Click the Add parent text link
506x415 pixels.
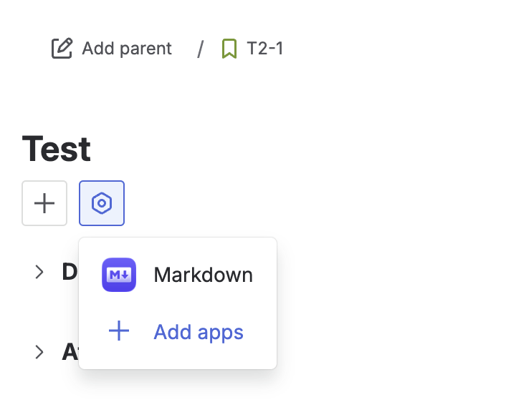127,49
